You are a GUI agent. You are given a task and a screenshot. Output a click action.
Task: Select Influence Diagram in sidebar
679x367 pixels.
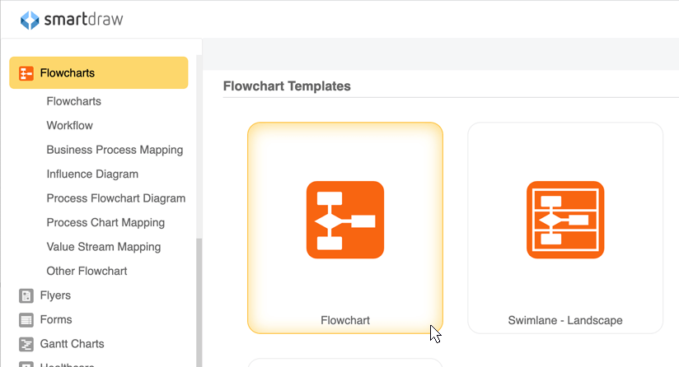pyautogui.click(x=92, y=174)
